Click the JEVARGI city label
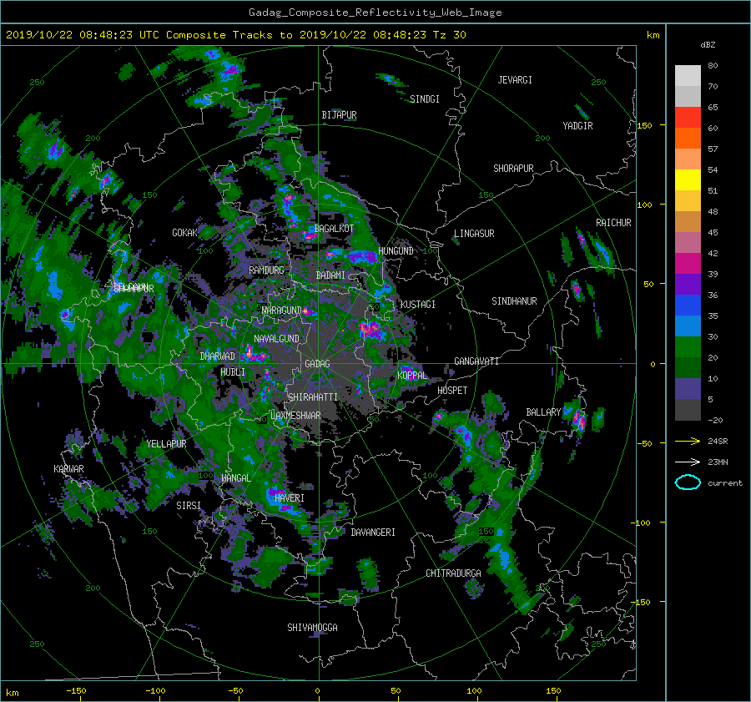751x702 pixels. coord(515,80)
